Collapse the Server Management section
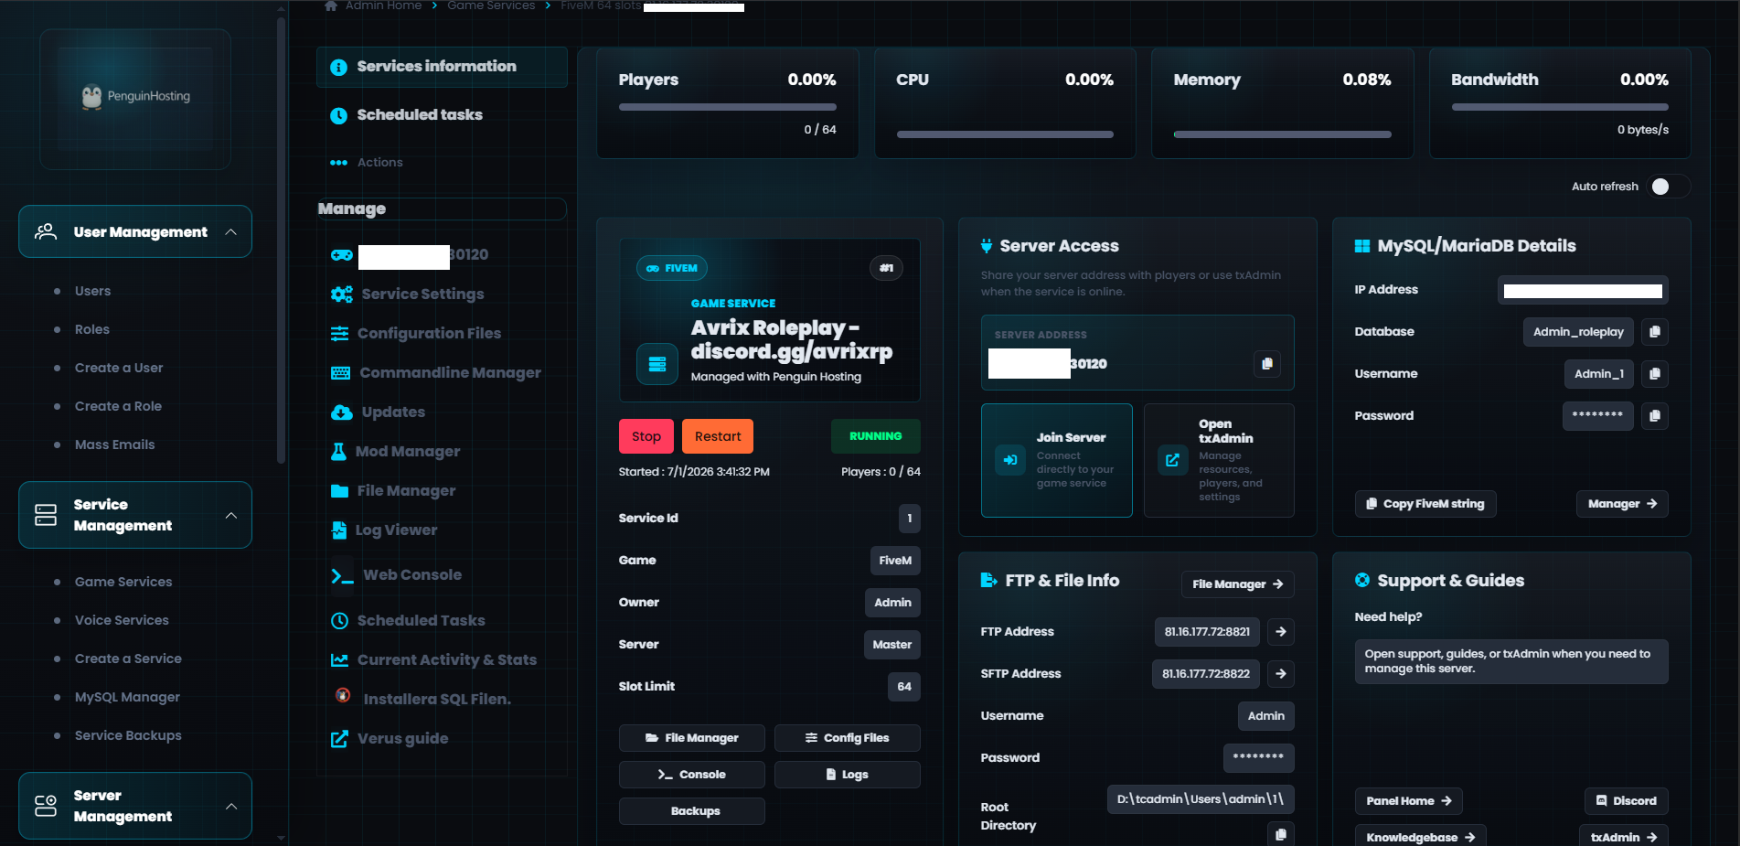Viewport: 1740px width, 846px height. (x=135, y=806)
